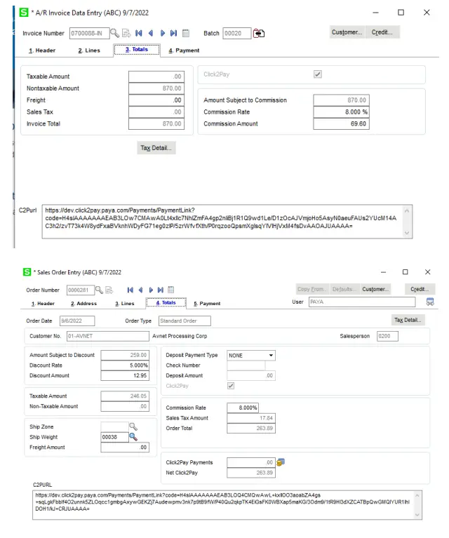Click the Check Number field
The height and width of the screenshot is (538, 449).
coord(246,365)
